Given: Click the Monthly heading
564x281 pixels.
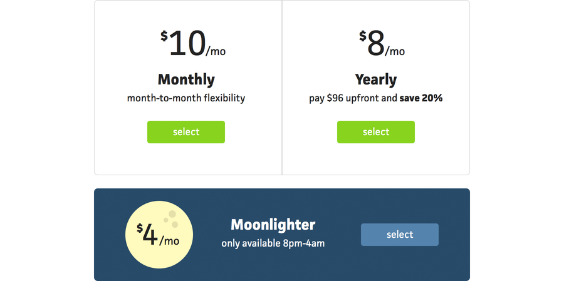Looking at the screenshot, I should pyautogui.click(x=186, y=79).
